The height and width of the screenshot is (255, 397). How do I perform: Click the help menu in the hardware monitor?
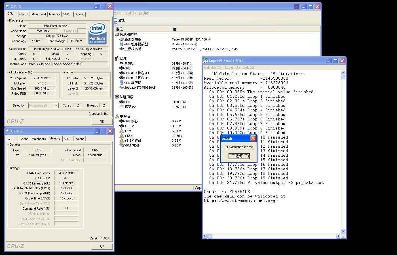pos(145,13)
